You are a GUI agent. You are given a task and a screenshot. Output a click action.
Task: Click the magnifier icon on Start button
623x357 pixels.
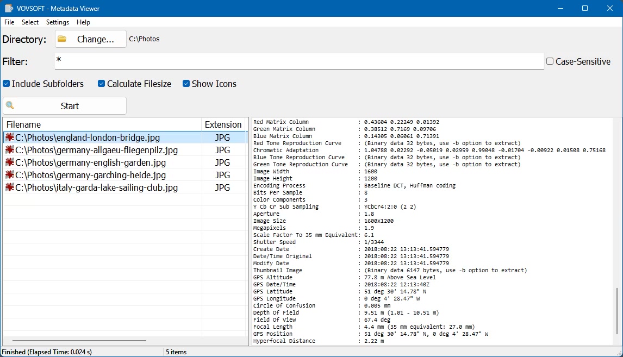click(10, 106)
